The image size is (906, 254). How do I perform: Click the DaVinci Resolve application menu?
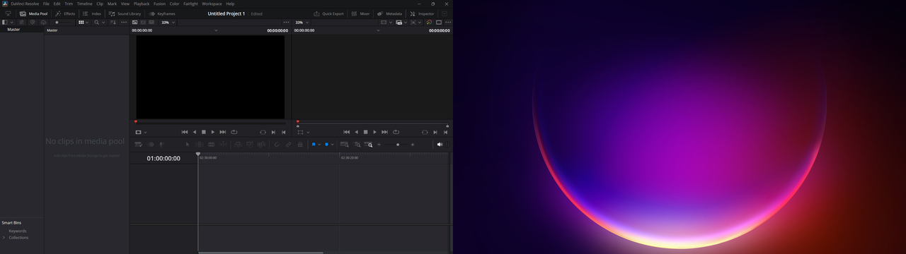[25, 4]
